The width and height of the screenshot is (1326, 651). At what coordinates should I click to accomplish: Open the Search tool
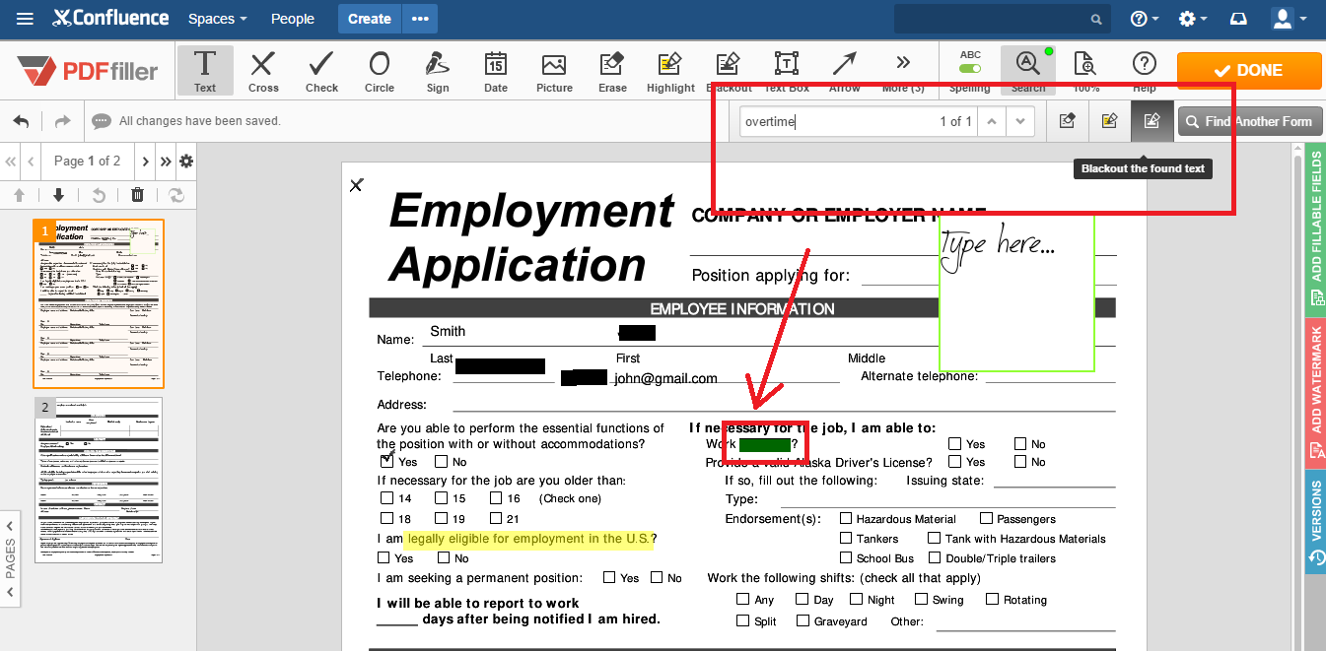(x=1028, y=71)
